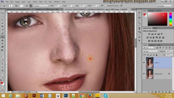Select the Zoom tool
Image resolution: width=174 pixels, height=98 pixels.
coord(2,77)
